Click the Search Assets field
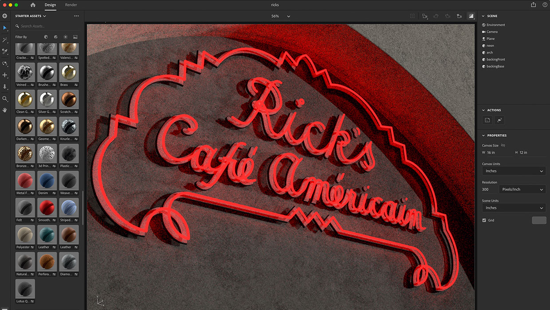 click(47, 26)
